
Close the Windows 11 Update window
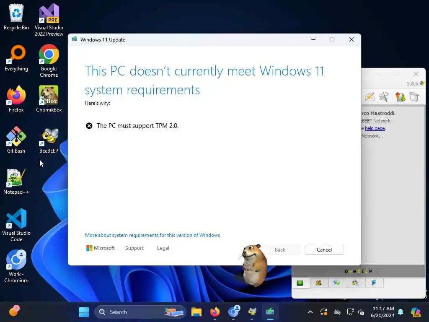[351, 39]
